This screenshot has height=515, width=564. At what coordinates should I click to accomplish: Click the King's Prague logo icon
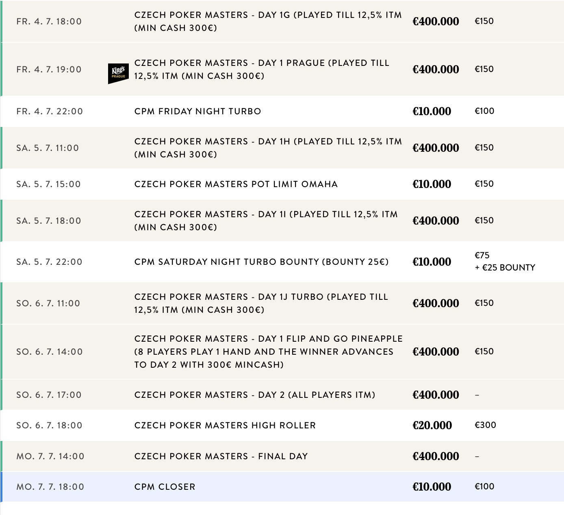[118, 73]
